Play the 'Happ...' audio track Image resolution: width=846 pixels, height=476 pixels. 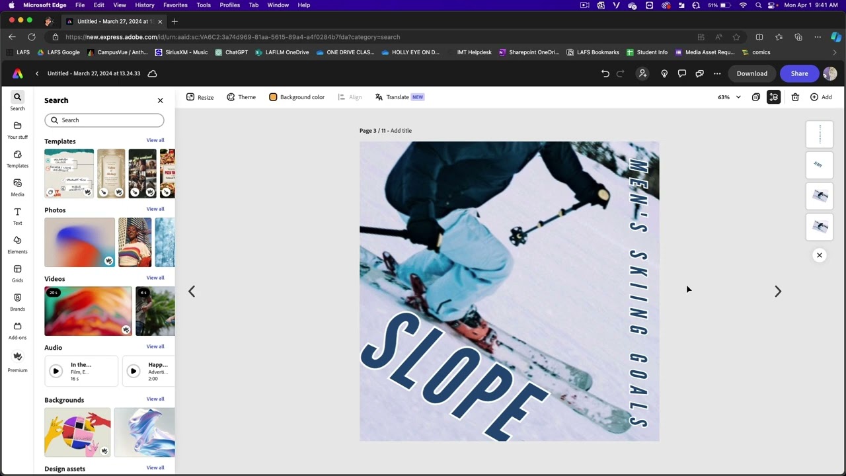pos(134,371)
